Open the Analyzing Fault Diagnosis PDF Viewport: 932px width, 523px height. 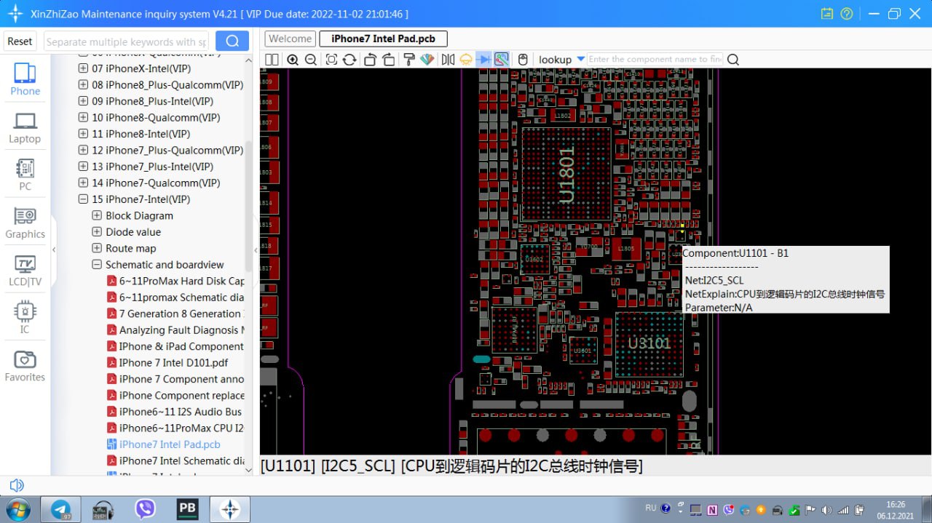coord(175,330)
